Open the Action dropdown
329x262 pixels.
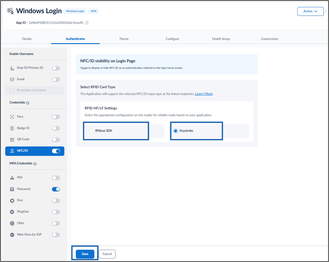pyautogui.click(x=310, y=11)
